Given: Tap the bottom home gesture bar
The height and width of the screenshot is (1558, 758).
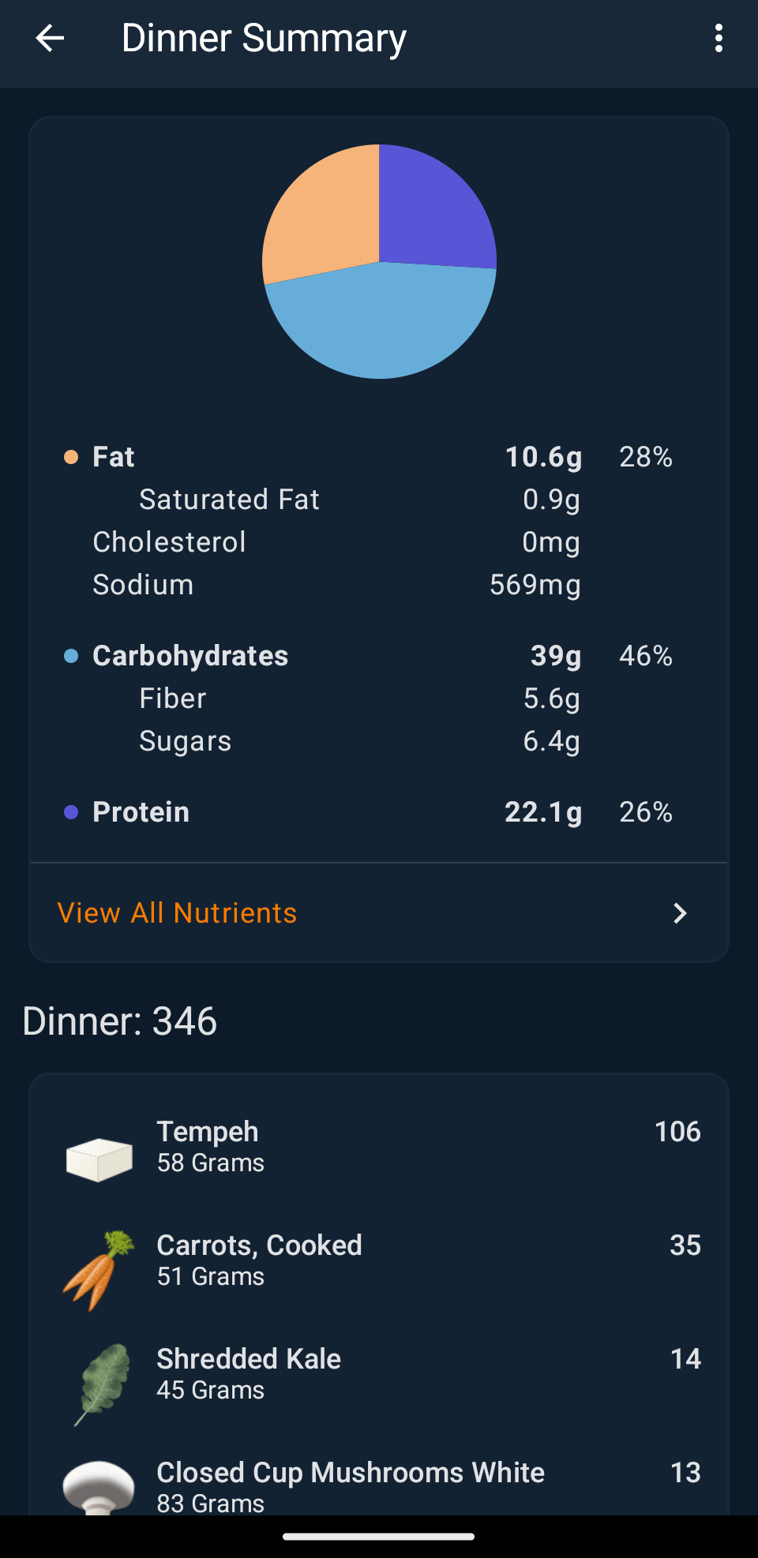Looking at the screenshot, I should click(379, 1536).
